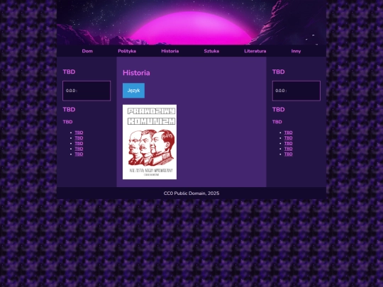This screenshot has height=287, width=383.
Task: Click the right sidebar 0.0.0 box
Action: pos(296,91)
